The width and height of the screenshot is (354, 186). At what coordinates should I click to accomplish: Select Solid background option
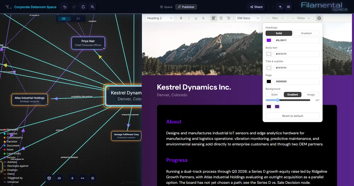point(274,95)
